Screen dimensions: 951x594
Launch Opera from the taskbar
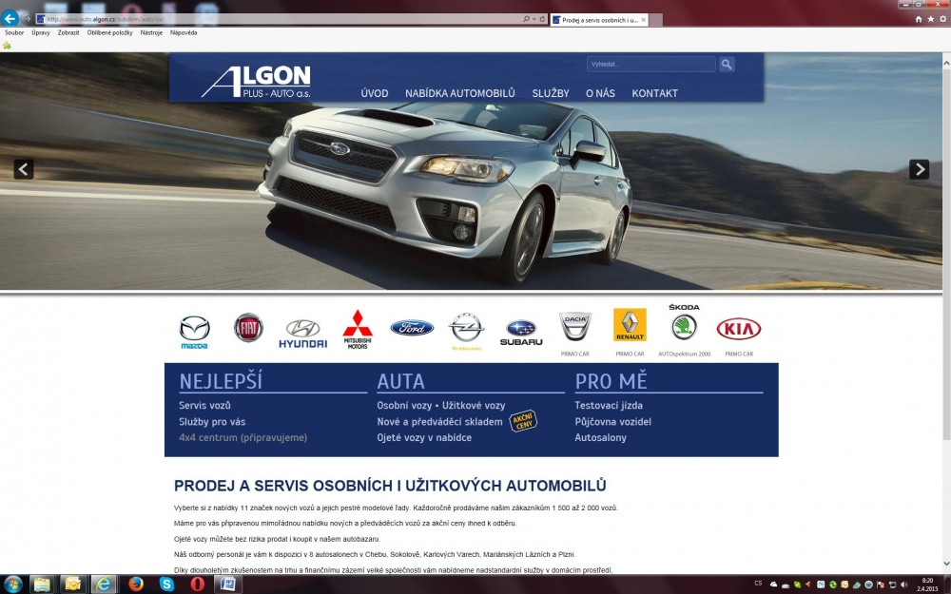[198, 584]
